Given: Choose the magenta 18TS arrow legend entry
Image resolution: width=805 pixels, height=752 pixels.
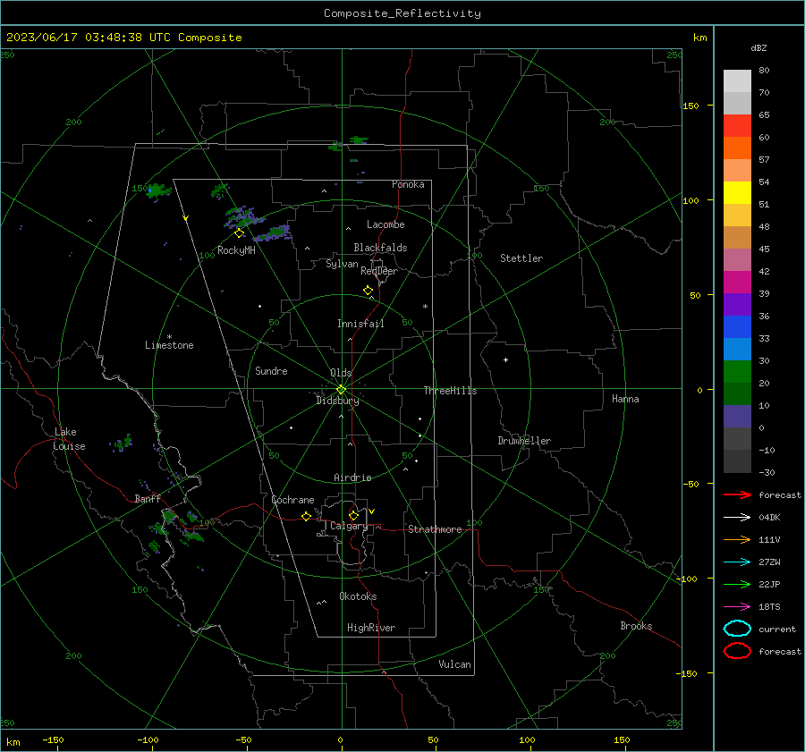Looking at the screenshot, I should tap(737, 607).
